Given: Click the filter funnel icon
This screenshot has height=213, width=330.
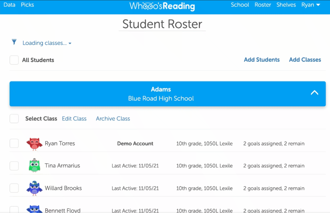Looking at the screenshot, I should 14,42.
